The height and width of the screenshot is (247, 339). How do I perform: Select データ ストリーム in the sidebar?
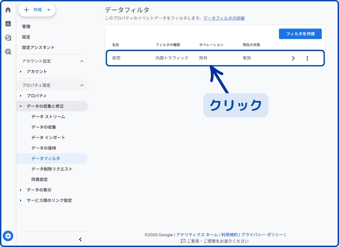click(48, 117)
